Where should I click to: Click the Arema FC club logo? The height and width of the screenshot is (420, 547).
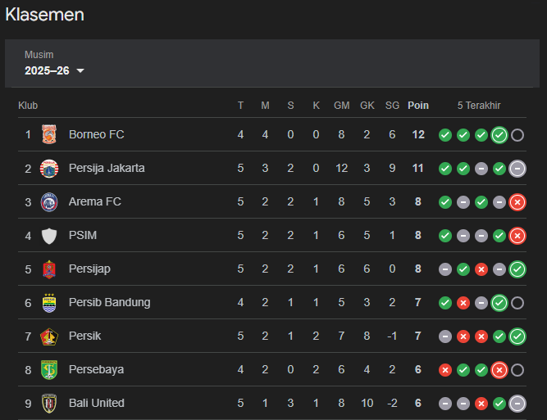pos(50,201)
